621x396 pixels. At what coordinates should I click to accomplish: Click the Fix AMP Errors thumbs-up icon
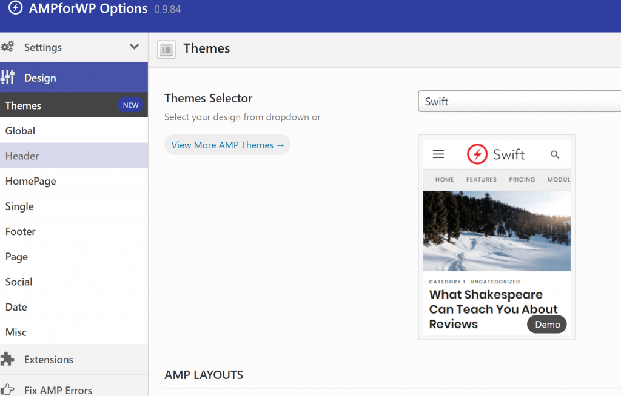(x=7, y=390)
